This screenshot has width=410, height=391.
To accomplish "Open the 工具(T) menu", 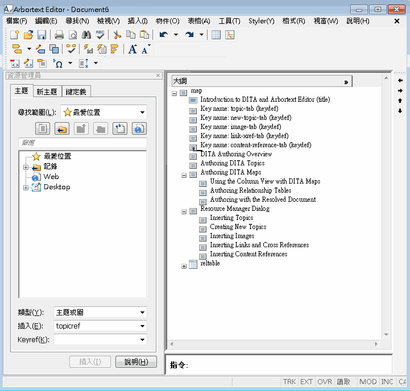I will pyautogui.click(x=229, y=21).
